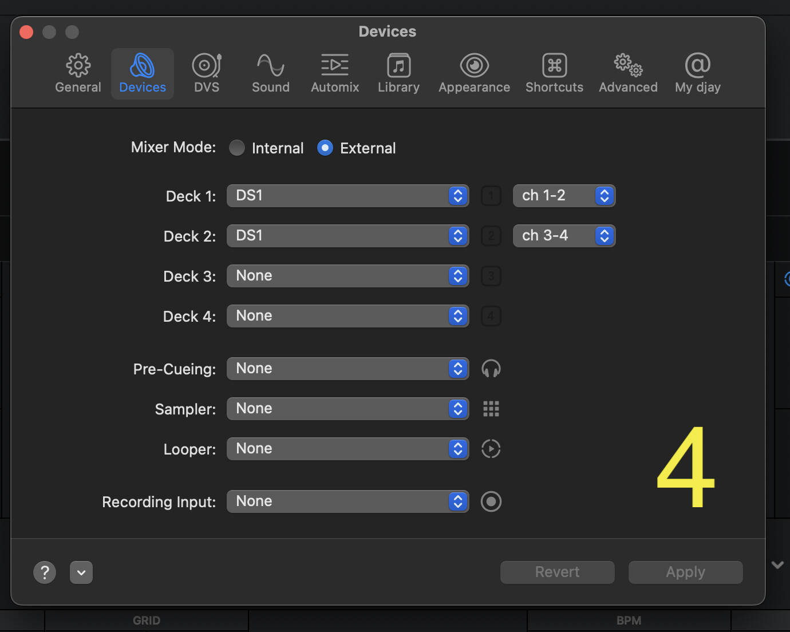Open the Sound settings pane

(x=271, y=73)
